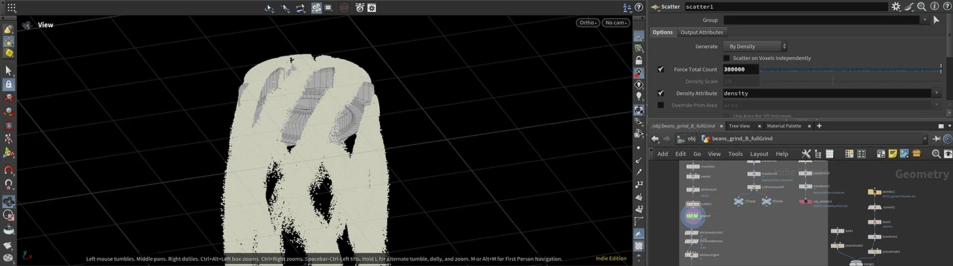Image resolution: width=953 pixels, height=266 pixels.
Task: Open the Add menu in network editor
Action: point(662,154)
